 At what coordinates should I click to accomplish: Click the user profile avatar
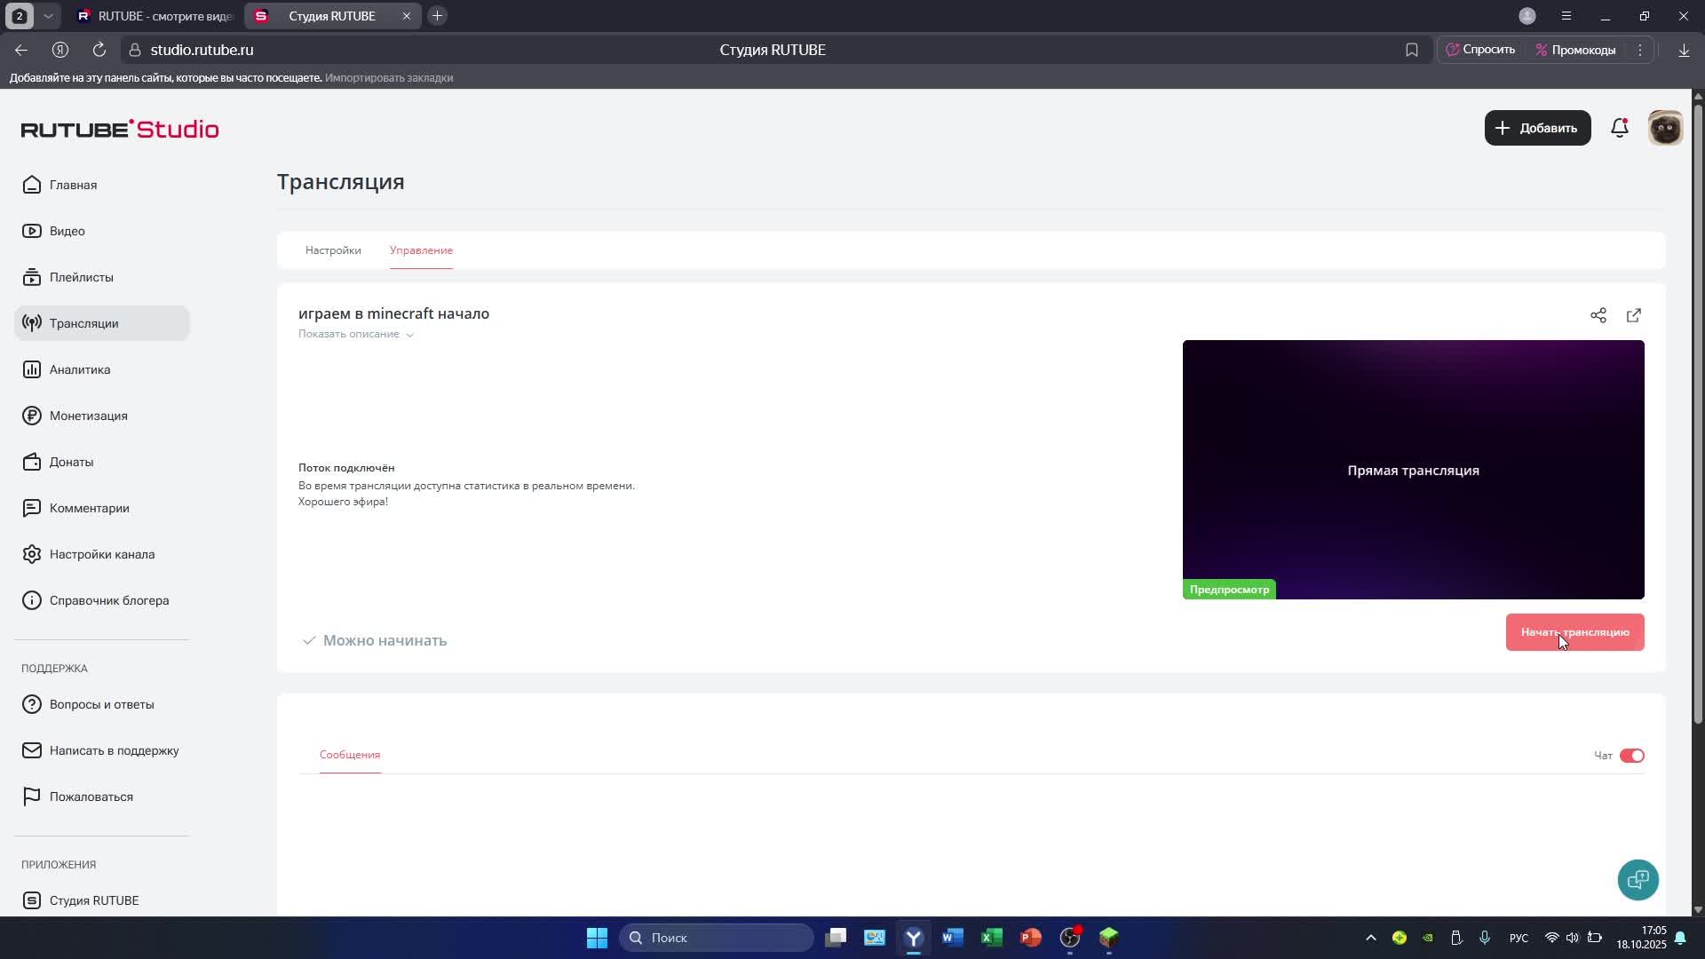click(x=1665, y=128)
